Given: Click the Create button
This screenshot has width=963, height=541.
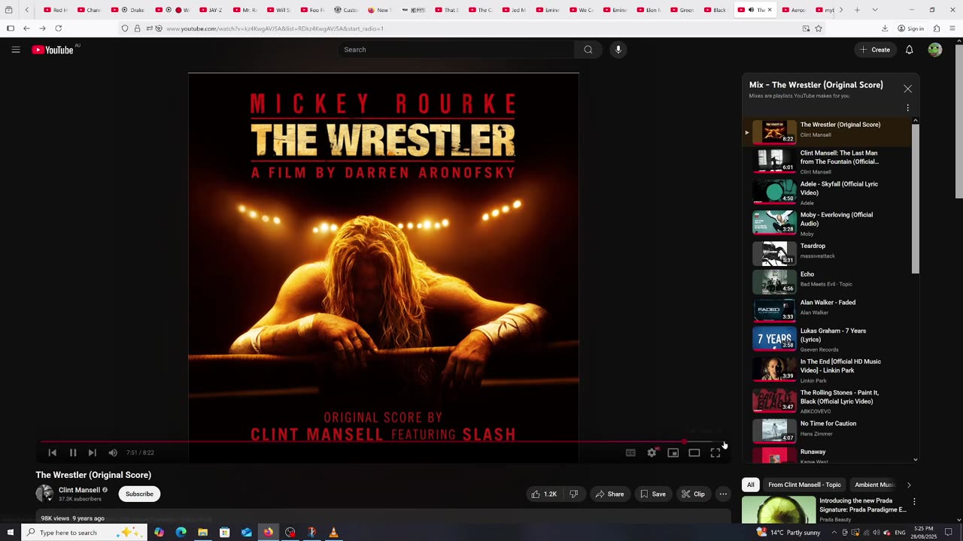Looking at the screenshot, I should click(x=874, y=50).
